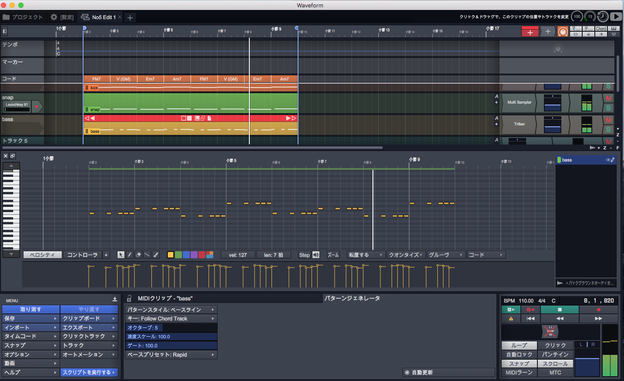Open the ヘルプ menu item

30,372
